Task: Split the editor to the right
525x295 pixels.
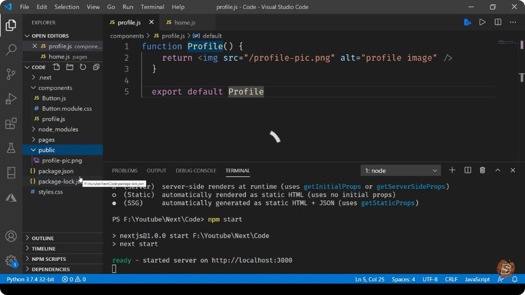Action: tap(498, 23)
